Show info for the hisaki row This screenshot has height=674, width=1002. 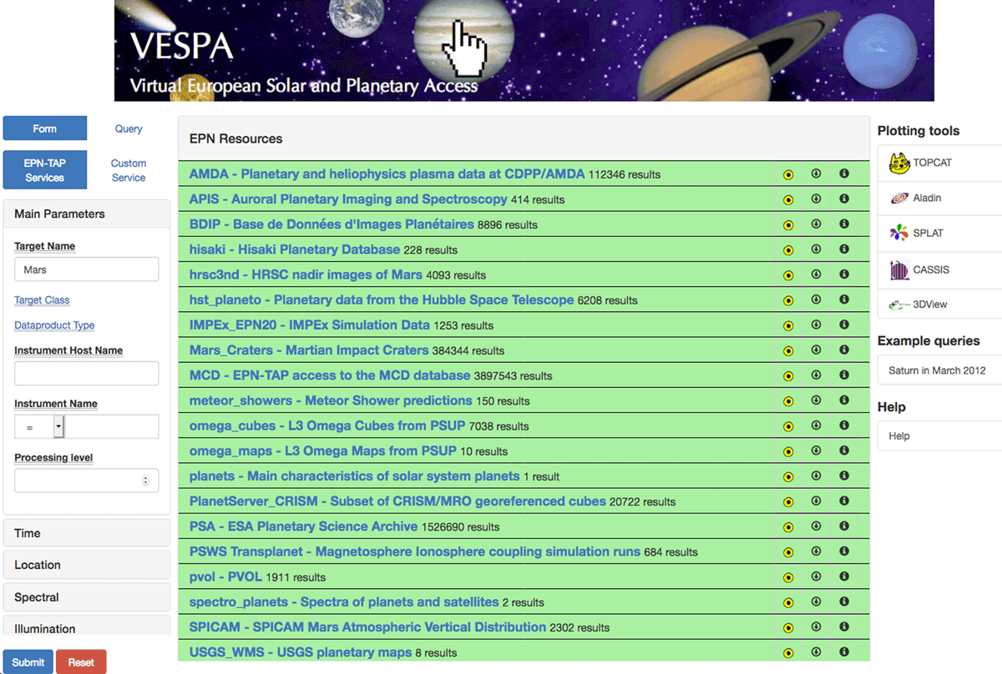tap(844, 249)
